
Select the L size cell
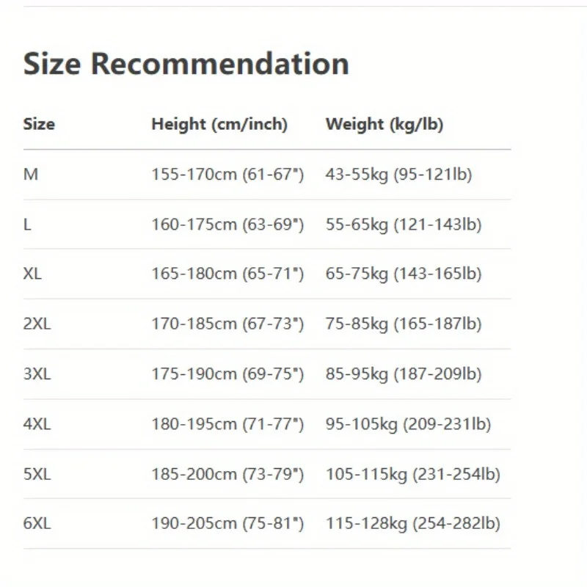click(27, 225)
